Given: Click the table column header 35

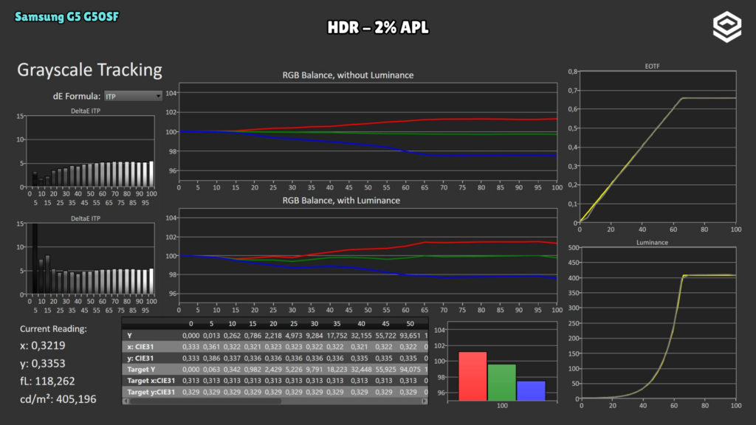Looking at the screenshot, I should click(337, 324).
